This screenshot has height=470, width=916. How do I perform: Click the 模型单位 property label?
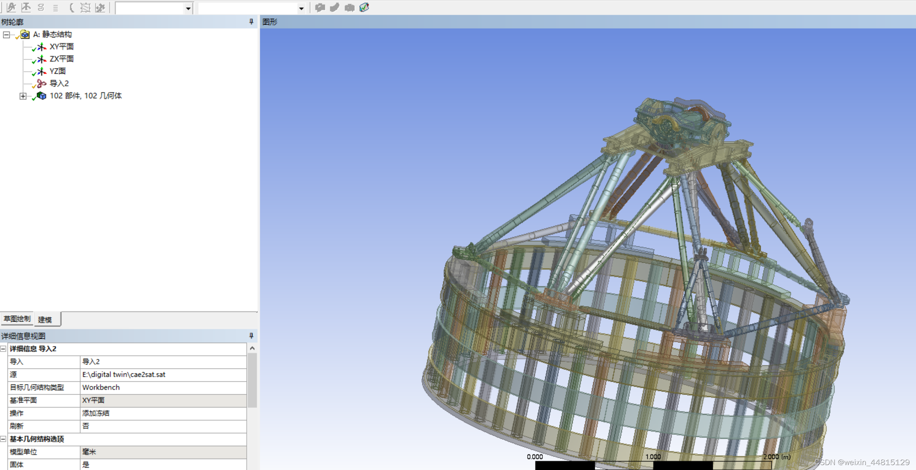coord(23,452)
